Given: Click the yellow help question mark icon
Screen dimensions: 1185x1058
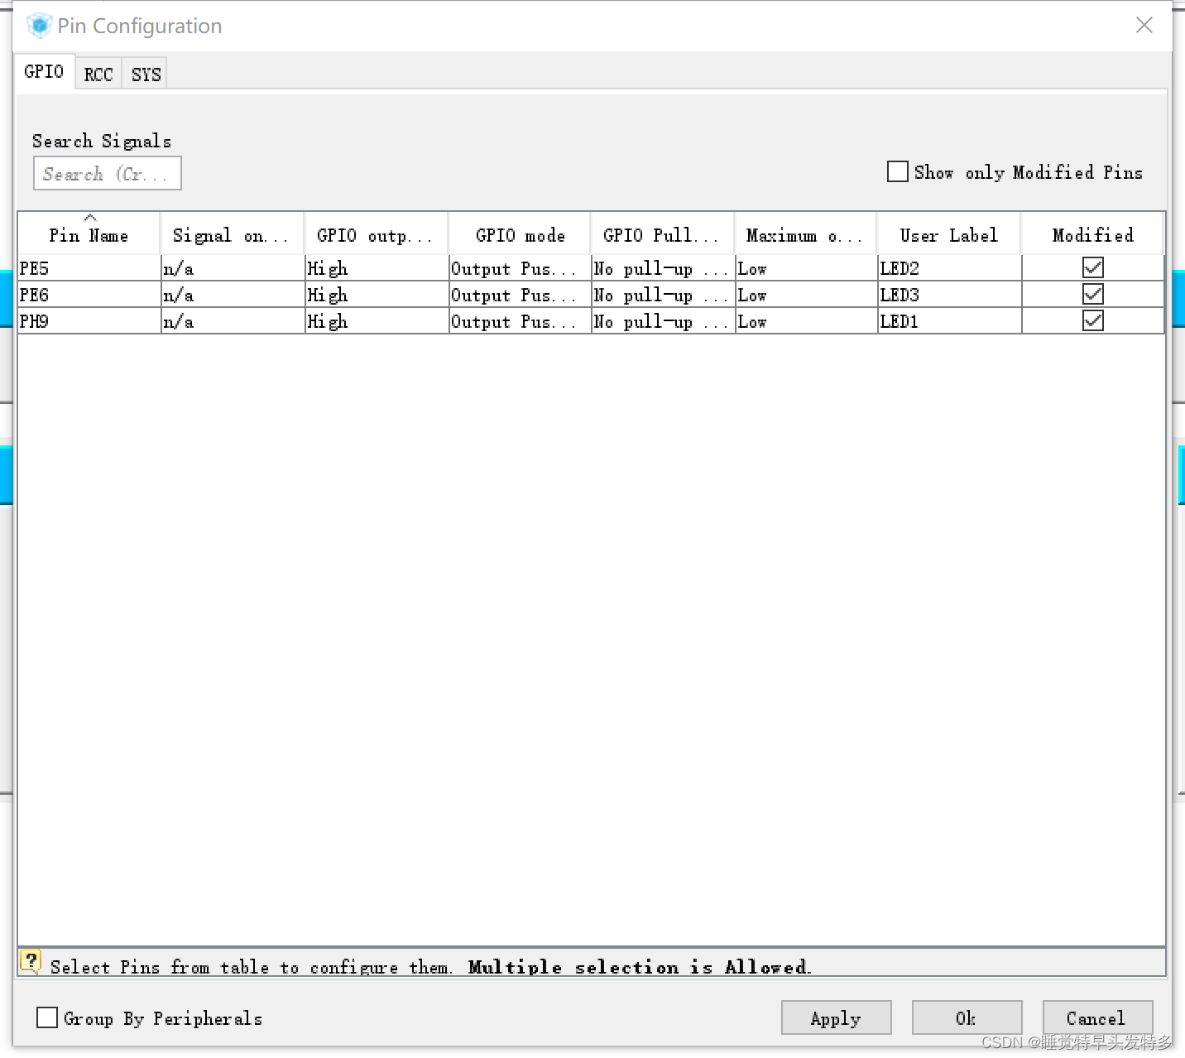Looking at the screenshot, I should coord(31,961).
